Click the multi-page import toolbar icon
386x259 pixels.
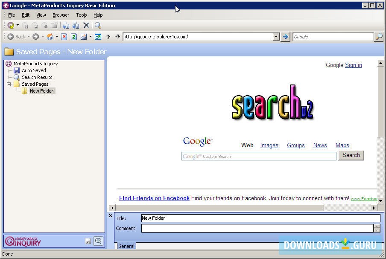coord(76,25)
